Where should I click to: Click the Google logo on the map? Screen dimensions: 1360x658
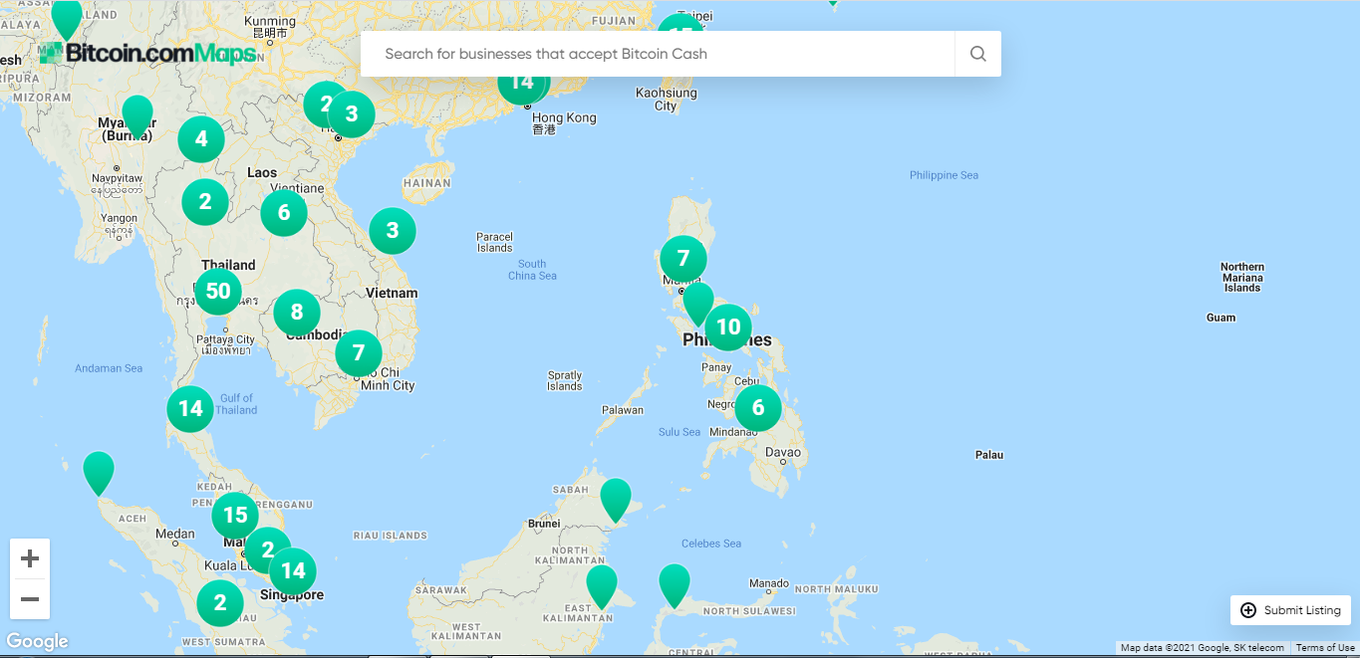38,641
